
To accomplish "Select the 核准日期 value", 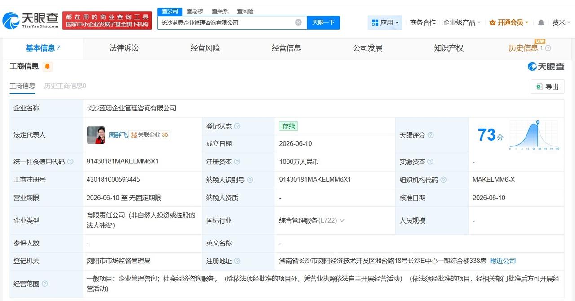I will pyautogui.click(x=489, y=198).
